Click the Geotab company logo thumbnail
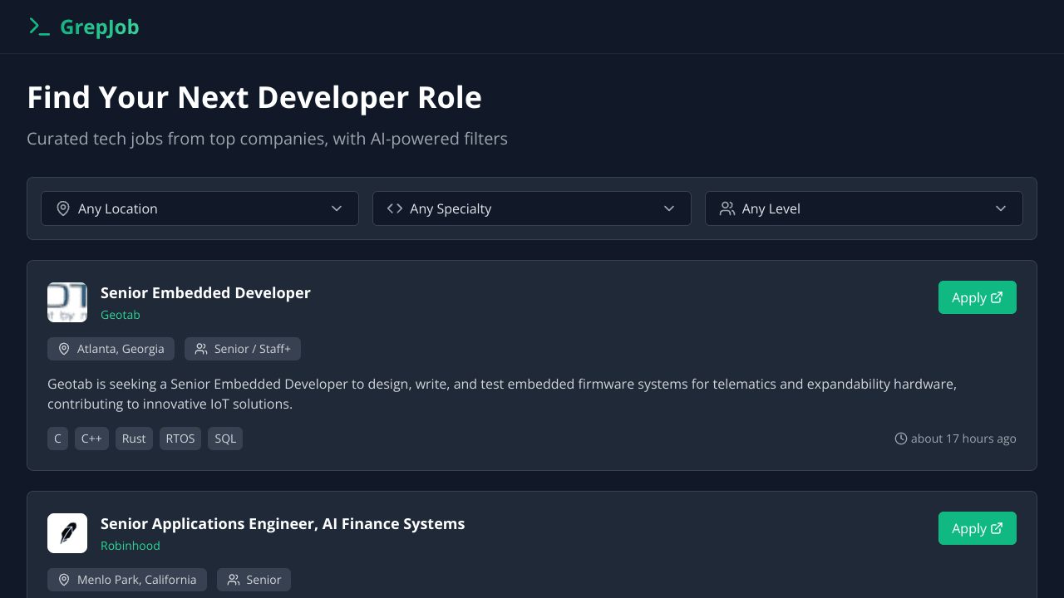Viewport: 1064px width, 598px height. click(x=67, y=302)
